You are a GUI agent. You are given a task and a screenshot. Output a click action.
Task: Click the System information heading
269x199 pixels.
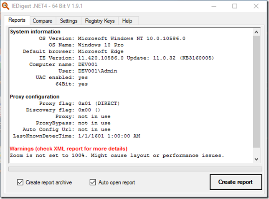point(35,32)
